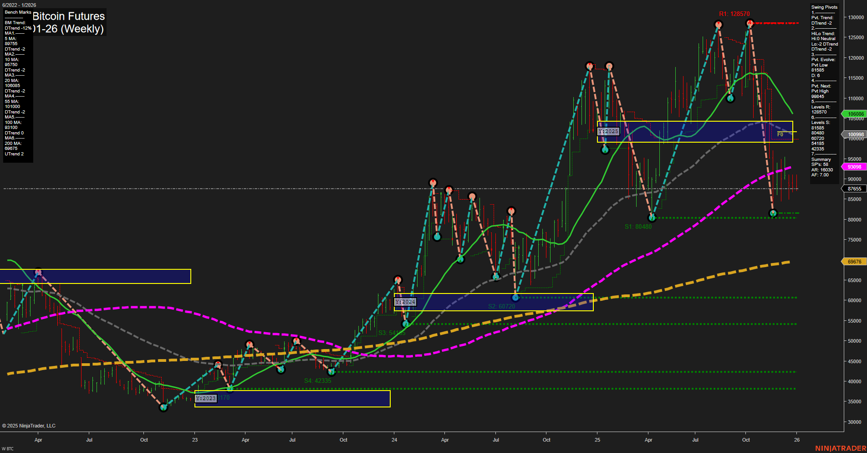Click the teal pivot marker at the 2022 bottom
This screenshot has width=867, height=453.
click(163, 407)
